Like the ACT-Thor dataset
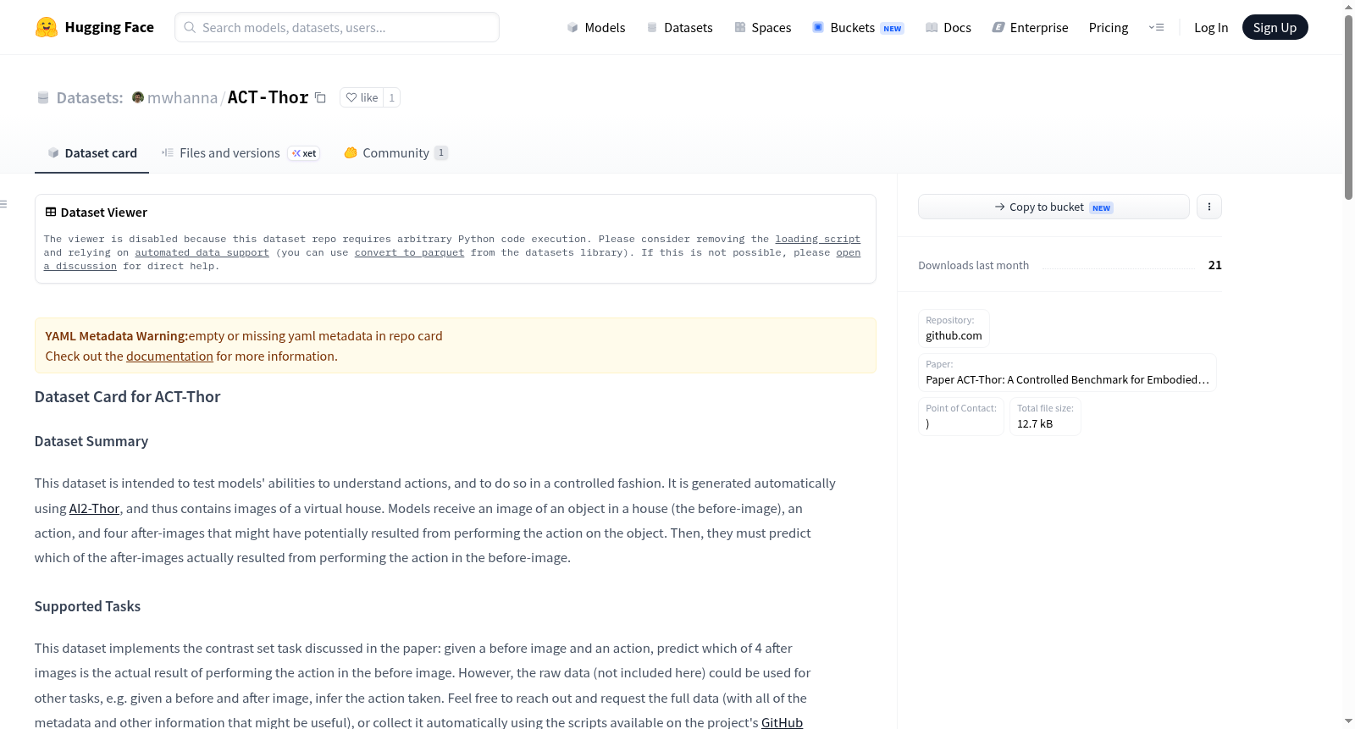The height and width of the screenshot is (729, 1355). [x=362, y=97]
